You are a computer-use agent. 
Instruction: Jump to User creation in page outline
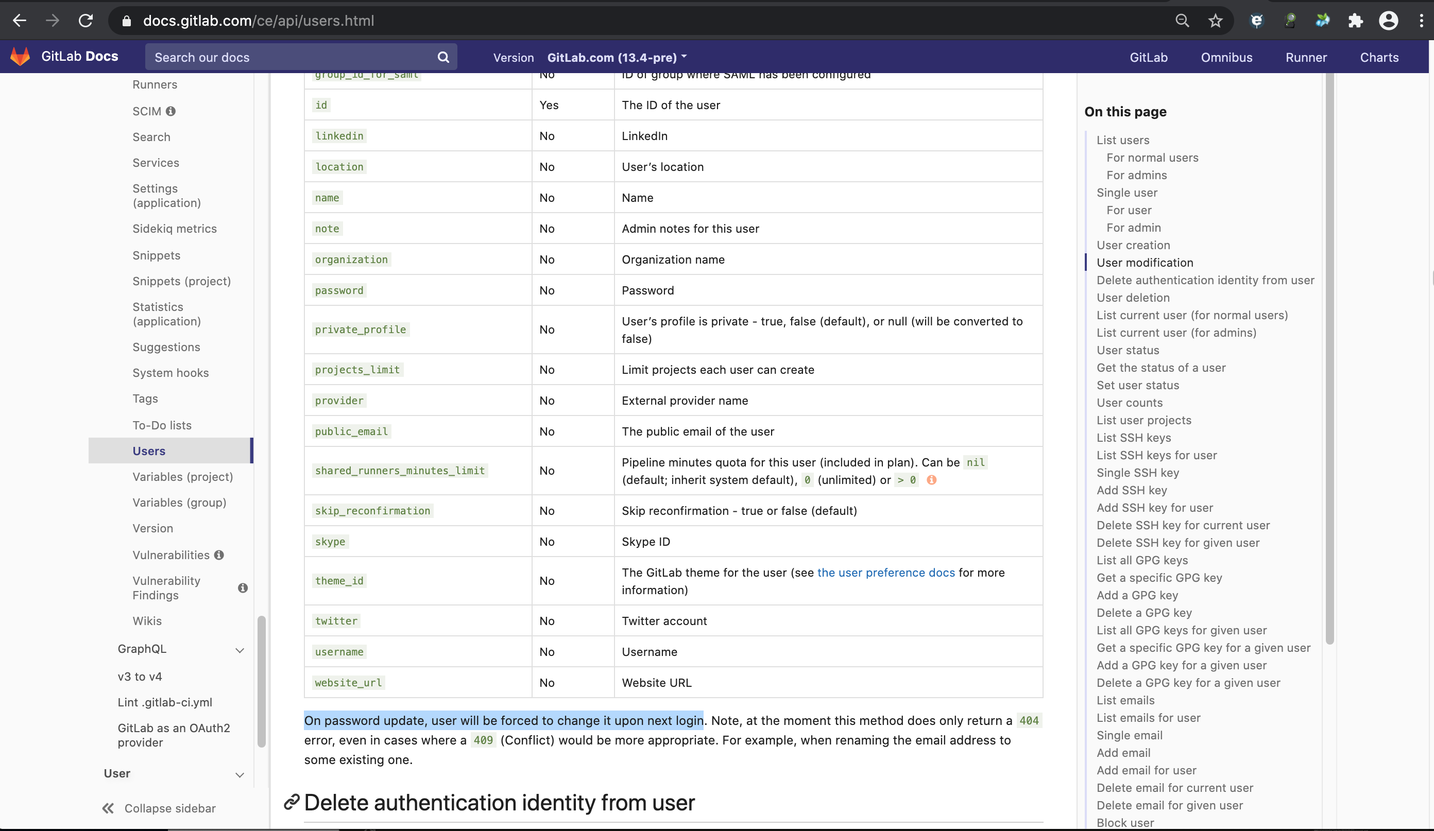click(x=1133, y=245)
